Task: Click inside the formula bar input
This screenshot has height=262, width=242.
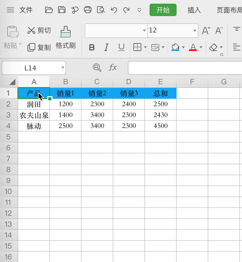Action: pos(185,68)
